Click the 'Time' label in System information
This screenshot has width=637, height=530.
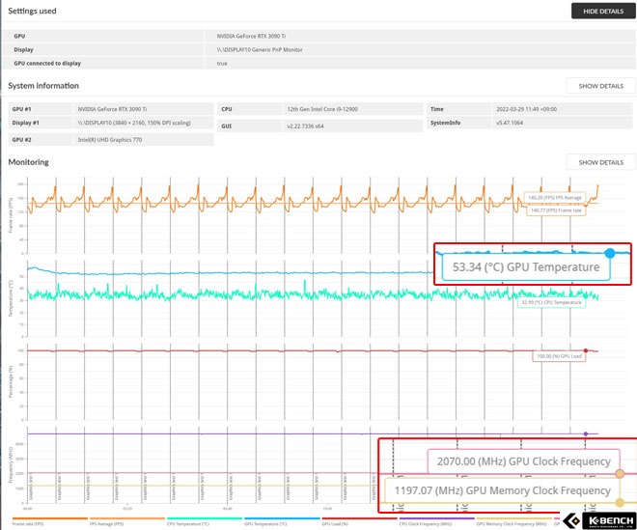(436, 109)
